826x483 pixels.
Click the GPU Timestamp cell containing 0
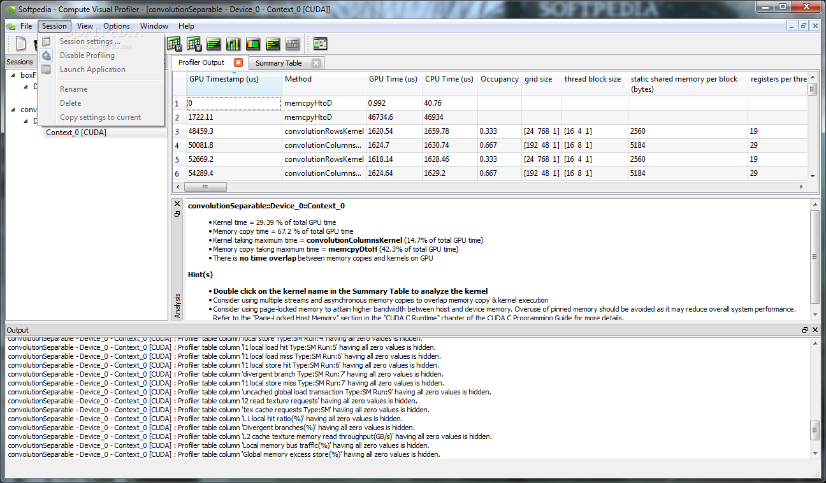coord(234,103)
